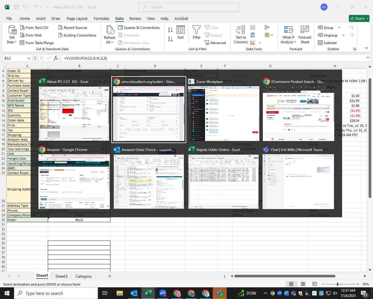Switch to Chat Erik Wills Teams thumbnail

pyautogui.click(x=298, y=178)
